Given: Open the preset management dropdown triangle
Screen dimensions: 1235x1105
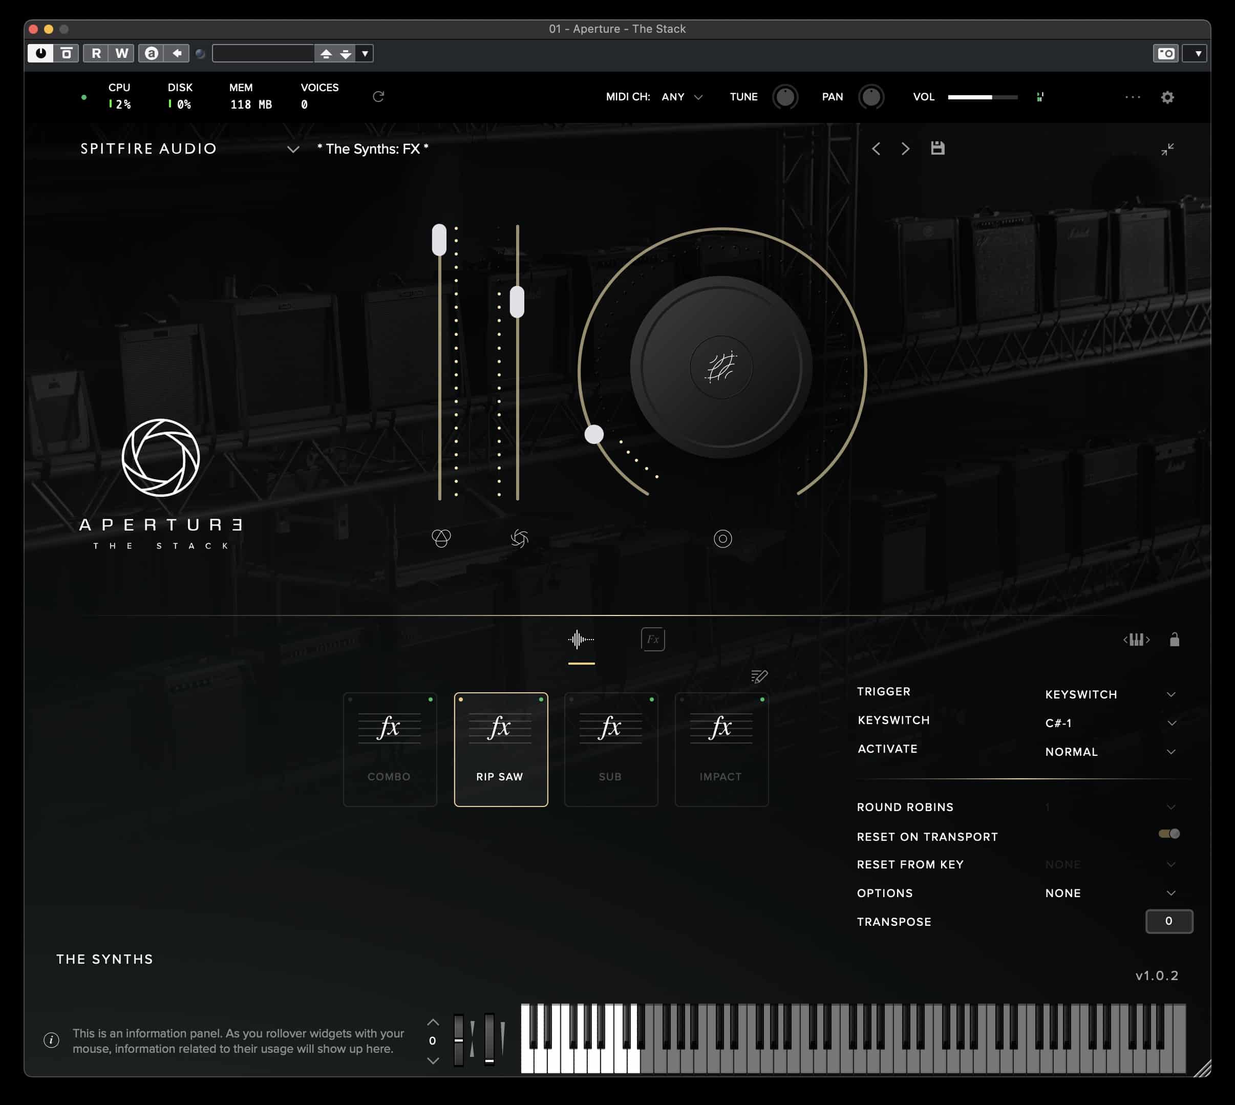Looking at the screenshot, I should click(365, 53).
